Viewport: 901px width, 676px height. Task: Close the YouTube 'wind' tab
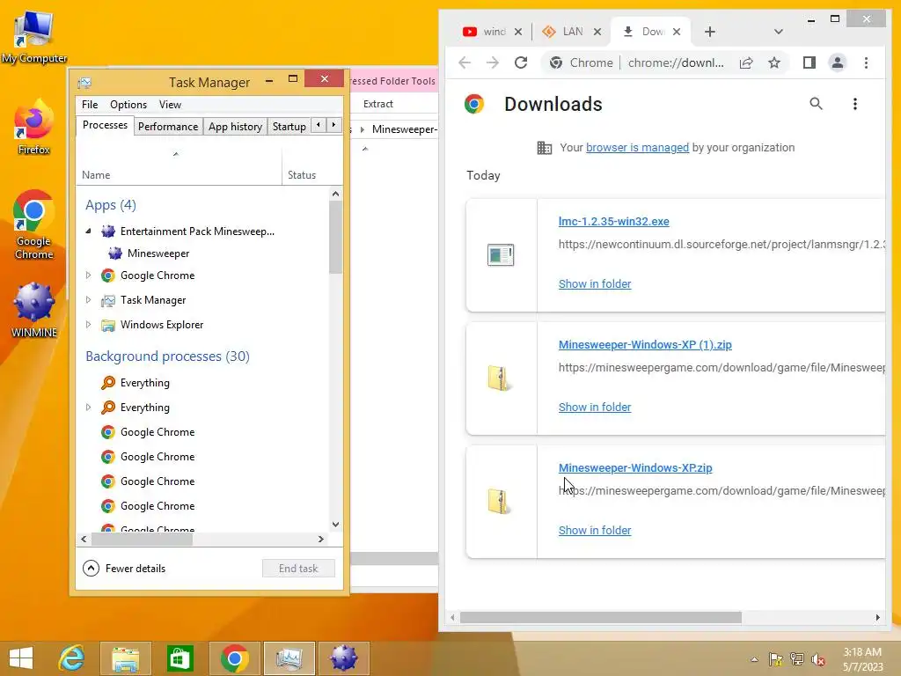pyautogui.click(x=517, y=32)
